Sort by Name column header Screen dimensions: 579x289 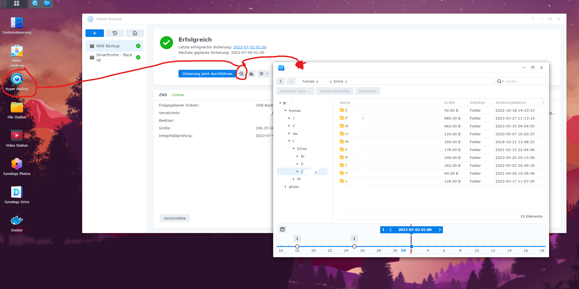click(x=389, y=102)
